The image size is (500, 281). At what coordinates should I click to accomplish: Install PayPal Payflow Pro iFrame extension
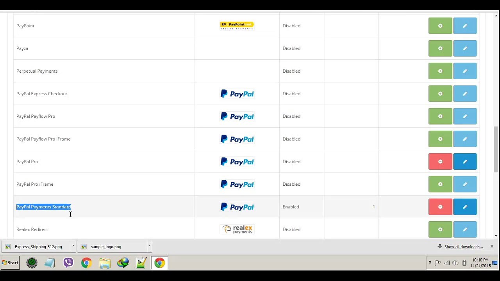click(440, 139)
